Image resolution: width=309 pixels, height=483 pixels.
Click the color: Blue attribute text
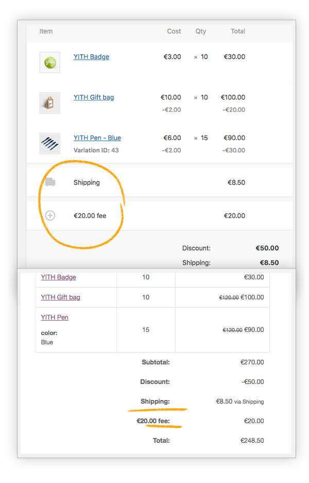coord(49,338)
